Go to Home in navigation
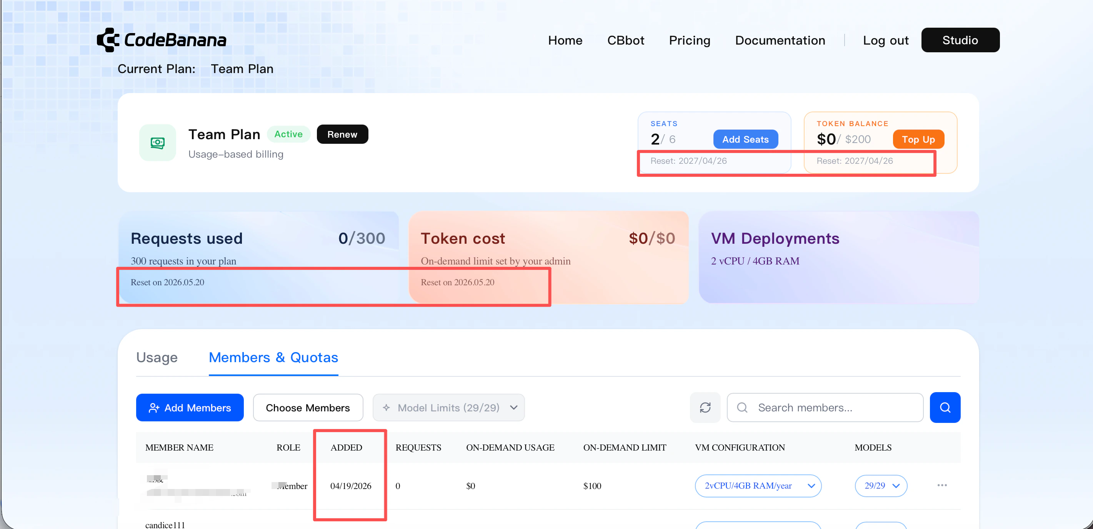The width and height of the screenshot is (1093, 529). pos(565,40)
